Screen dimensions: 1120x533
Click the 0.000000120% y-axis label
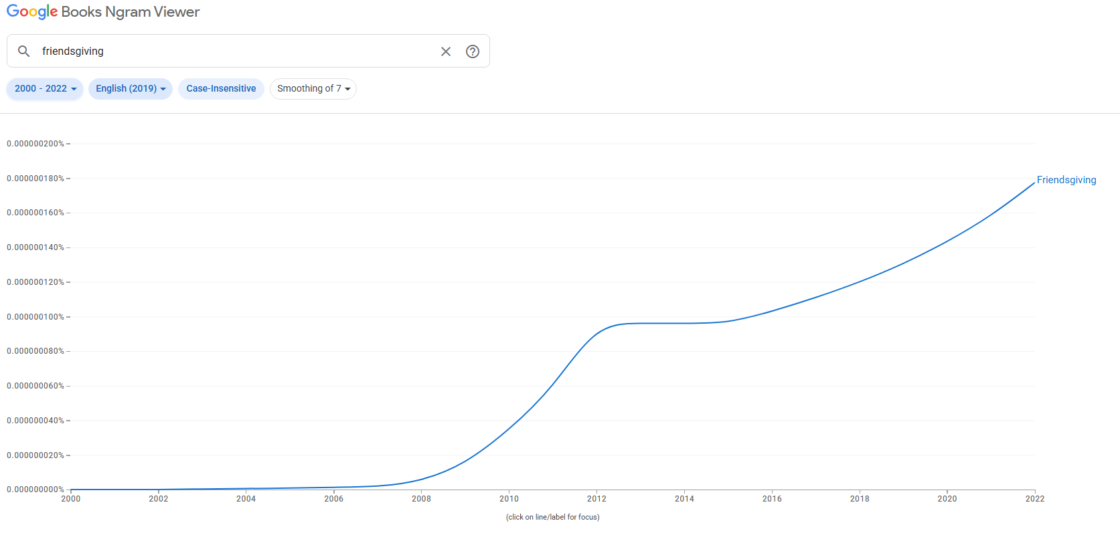point(35,282)
